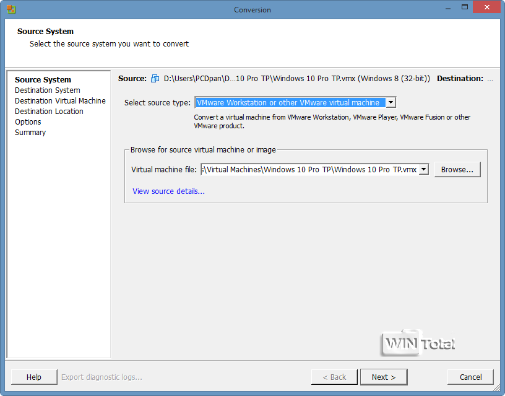Go to the Source System step
This screenshot has height=396, width=505.
[43, 80]
